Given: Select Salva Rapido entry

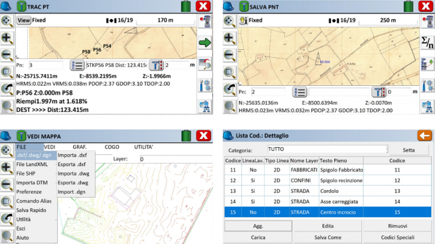Looking at the screenshot, I should [36, 210].
